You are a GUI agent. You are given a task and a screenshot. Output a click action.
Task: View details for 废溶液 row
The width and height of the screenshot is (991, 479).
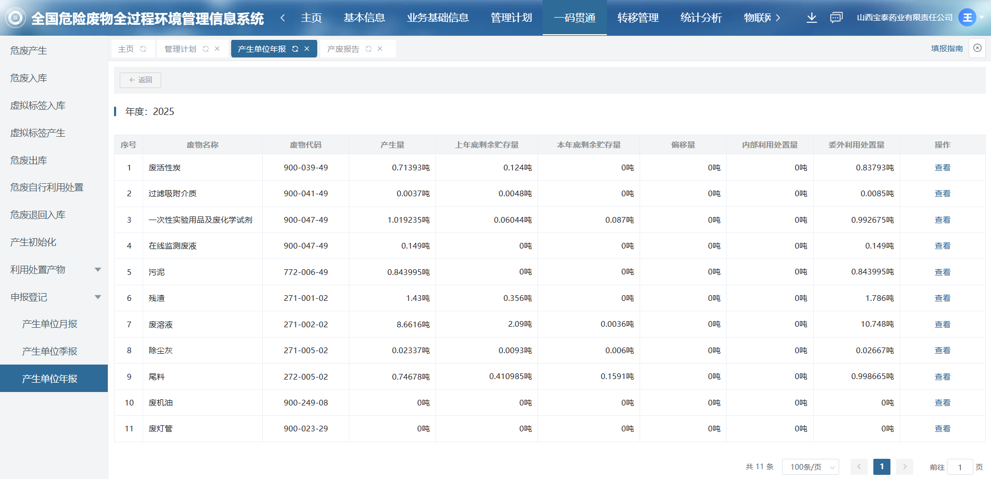tap(942, 324)
